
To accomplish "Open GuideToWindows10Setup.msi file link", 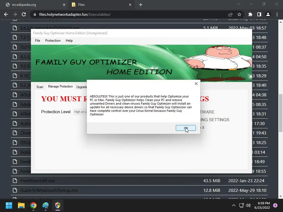I will tap(49, 190).
